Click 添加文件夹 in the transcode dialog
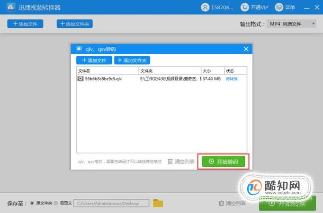 132,60
